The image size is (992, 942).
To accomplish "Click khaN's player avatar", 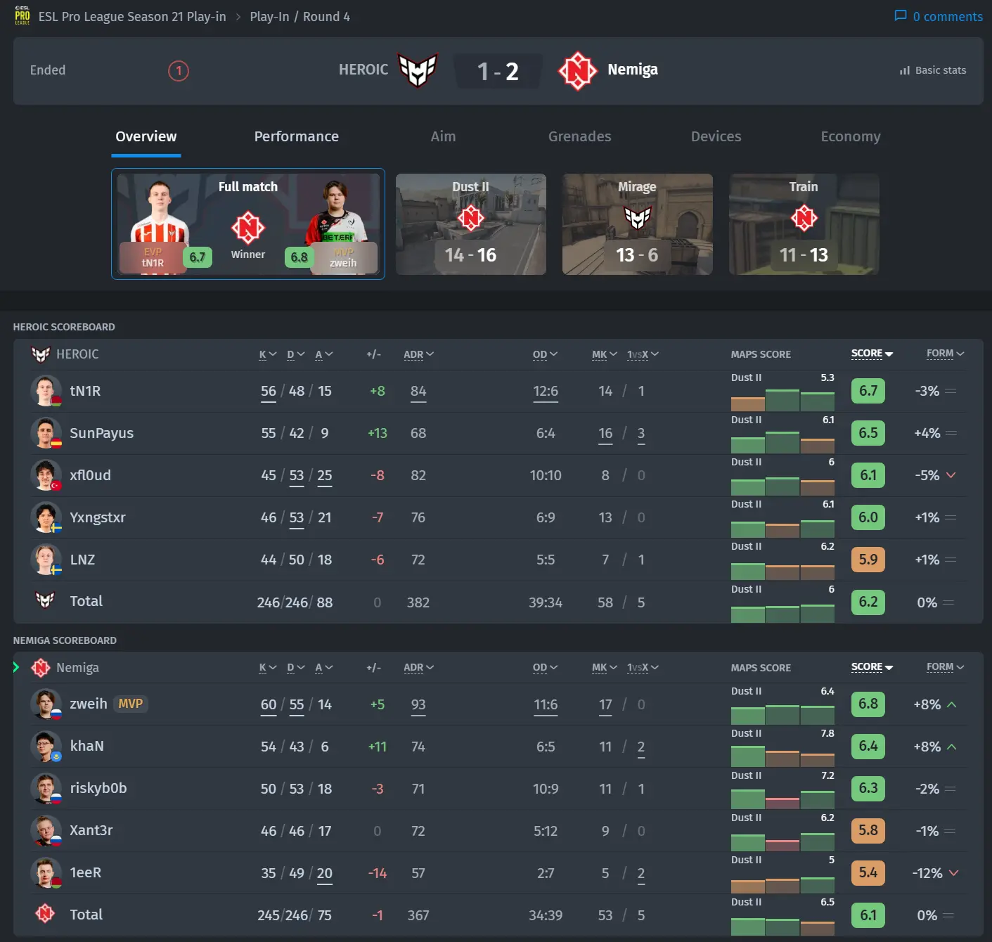I will (x=46, y=746).
